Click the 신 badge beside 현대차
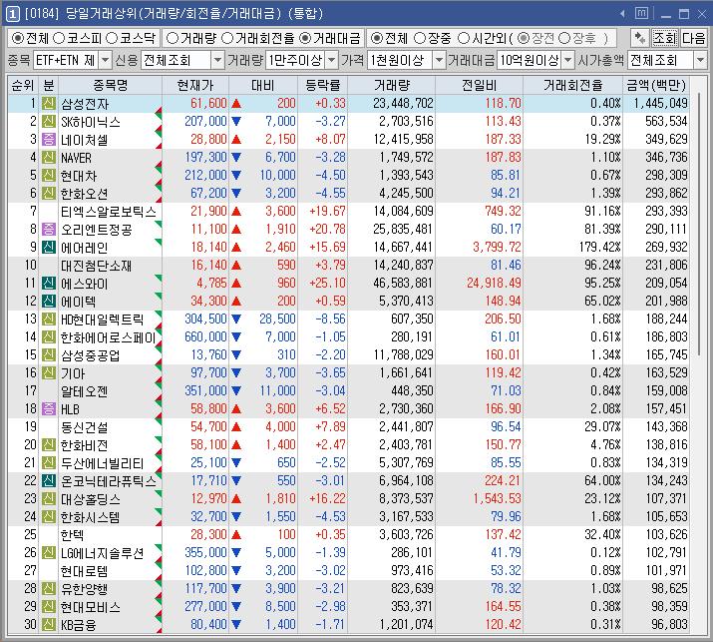This screenshot has height=642, width=713. click(49, 176)
